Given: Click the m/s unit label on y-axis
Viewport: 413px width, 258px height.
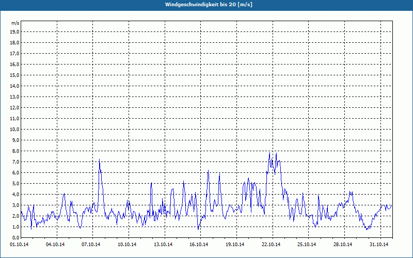Looking at the screenshot, I should coord(15,23).
